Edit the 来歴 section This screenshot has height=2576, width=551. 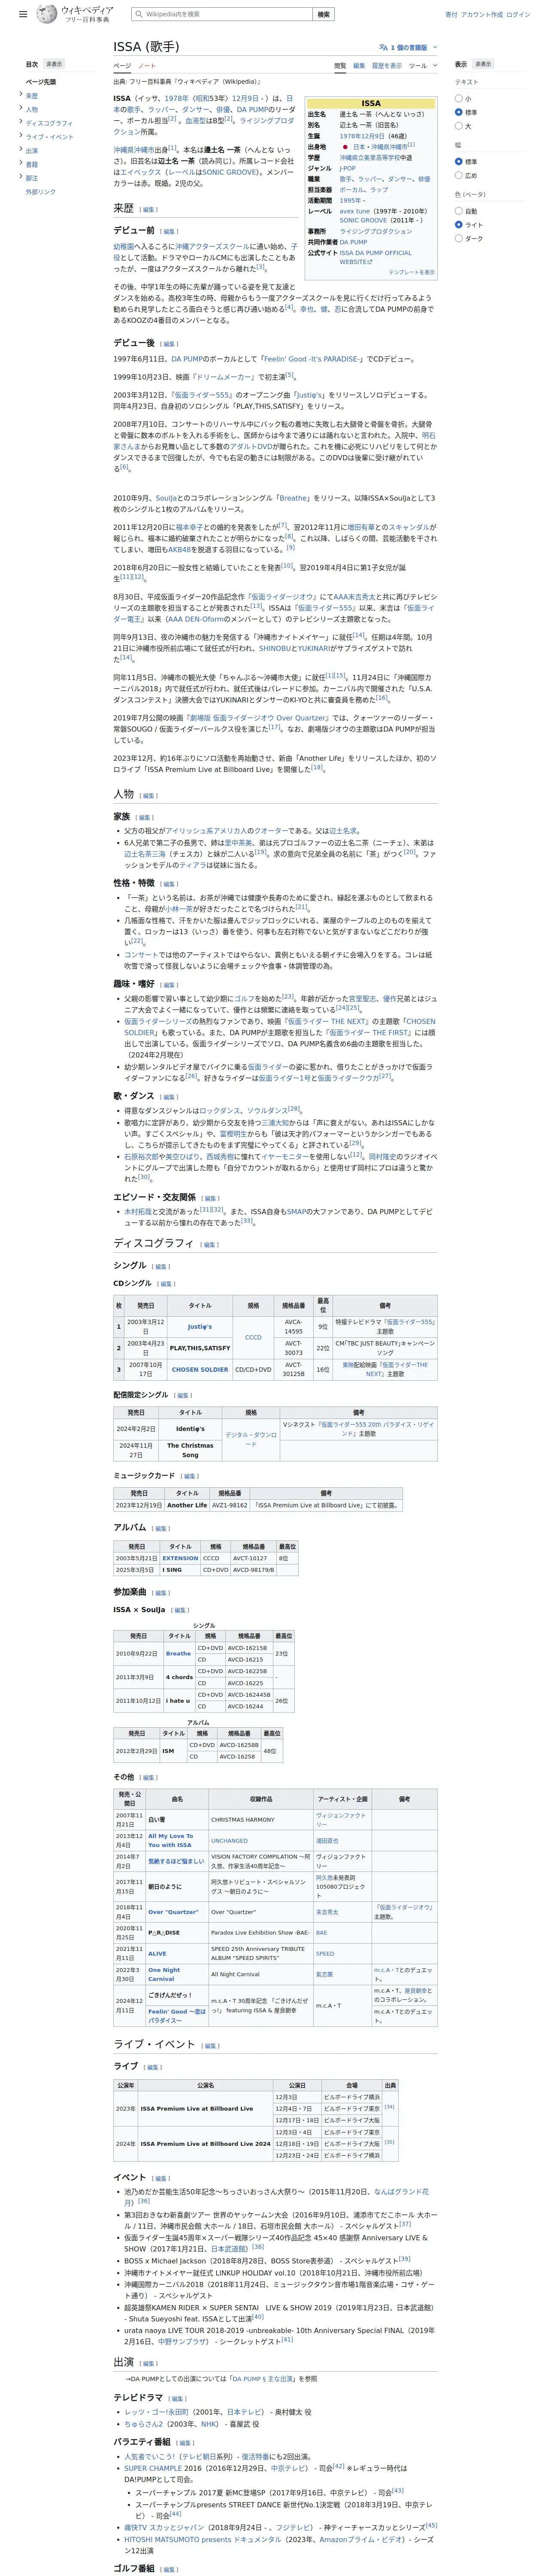(149, 210)
